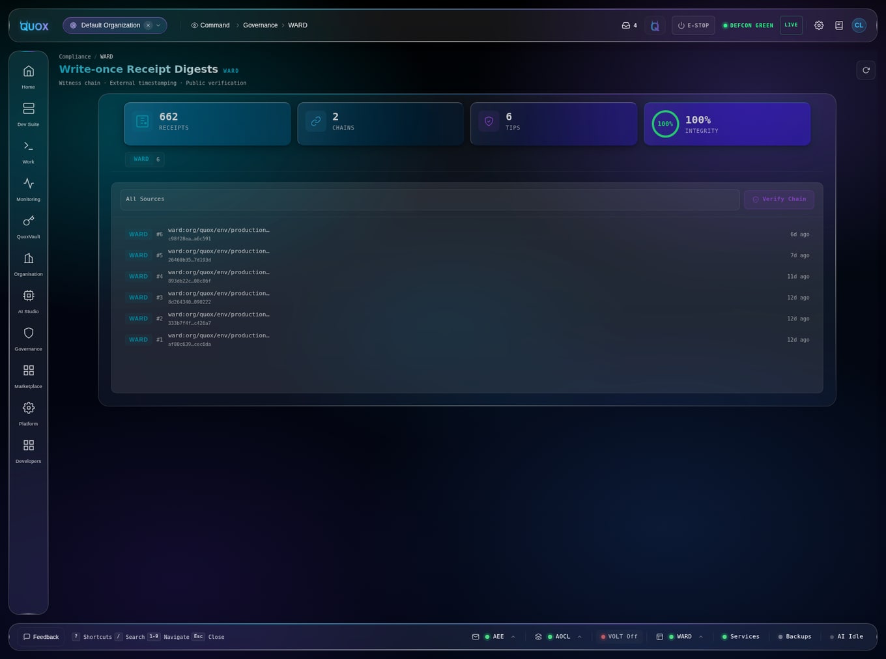Open the Feedback button
The image size is (886, 659).
point(41,637)
